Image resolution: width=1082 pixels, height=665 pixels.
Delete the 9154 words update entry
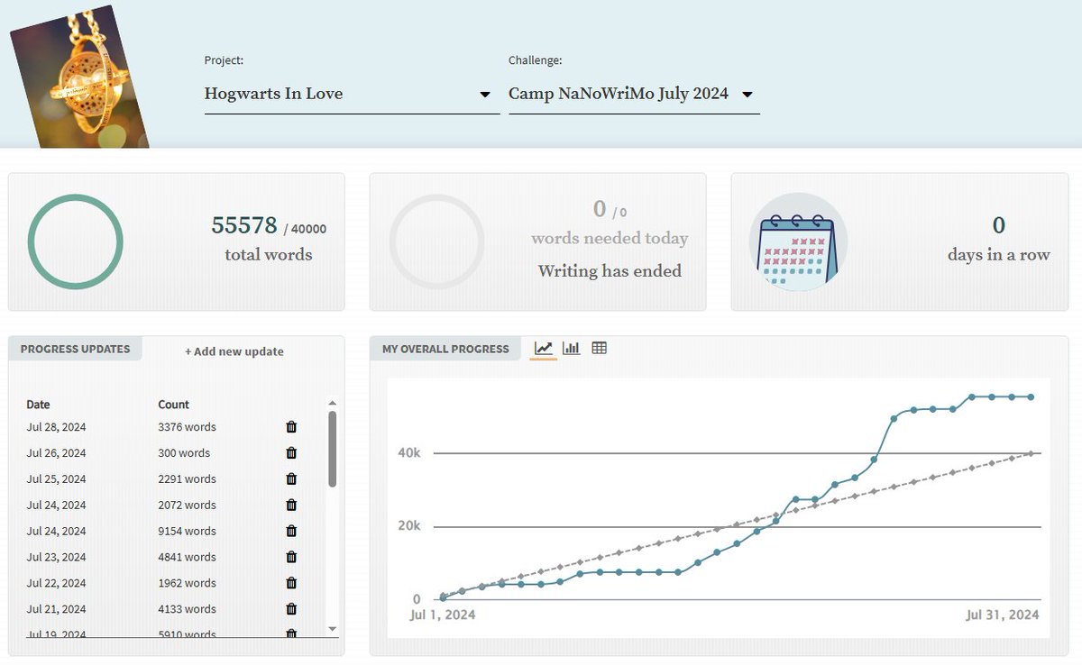pyautogui.click(x=291, y=532)
